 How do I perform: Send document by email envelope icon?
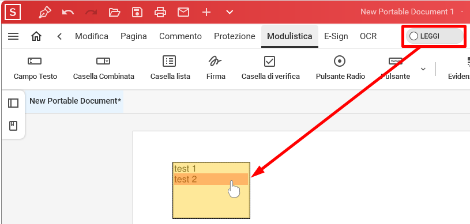coord(183,12)
